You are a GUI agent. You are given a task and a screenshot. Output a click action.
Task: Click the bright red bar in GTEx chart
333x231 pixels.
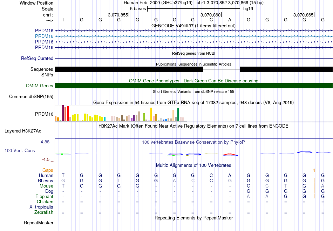click(x=68, y=114)
